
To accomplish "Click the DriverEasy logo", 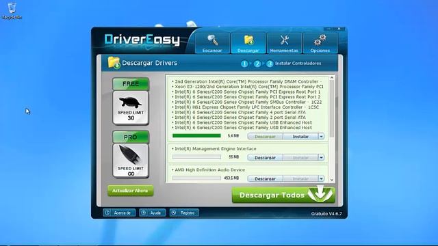I will pyautogui.click(x=142, y=40).
